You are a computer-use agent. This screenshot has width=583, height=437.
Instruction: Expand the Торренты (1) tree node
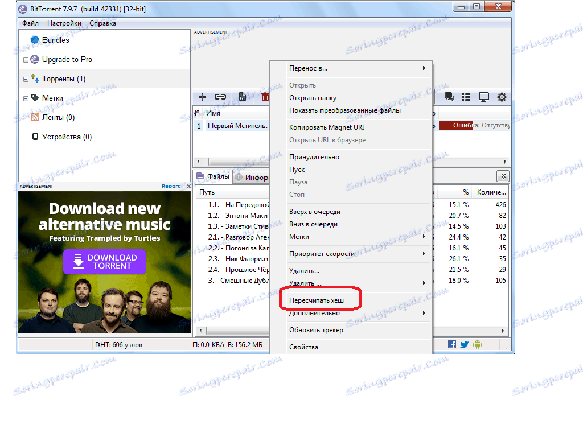[26, 79]
